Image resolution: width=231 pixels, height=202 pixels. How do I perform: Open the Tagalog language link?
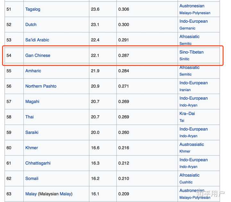coord(33,9)
